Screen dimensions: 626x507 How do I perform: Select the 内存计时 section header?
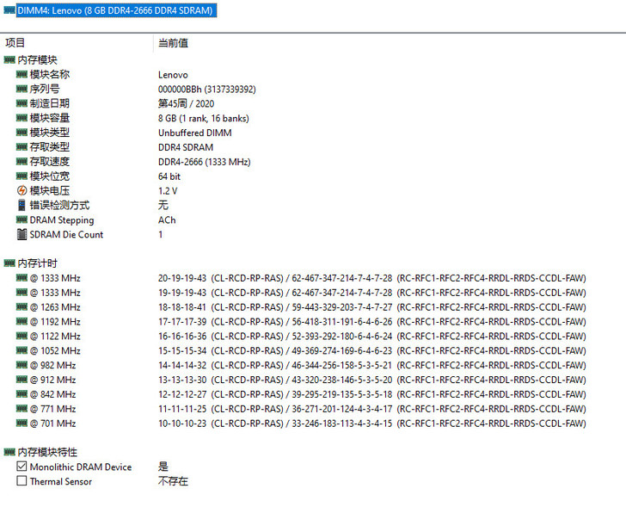pyautogui.click(x=38, y=263)
